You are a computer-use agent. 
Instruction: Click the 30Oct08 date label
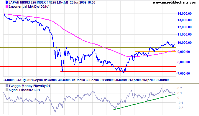[64, 80]
